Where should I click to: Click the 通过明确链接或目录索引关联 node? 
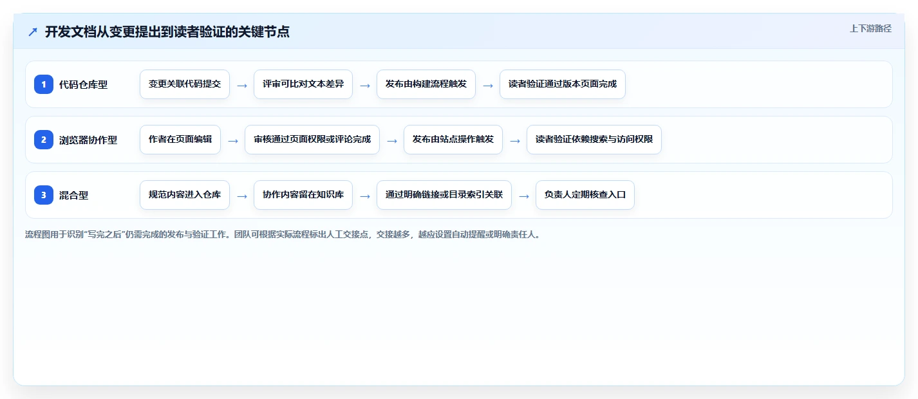(x=444, y=195)
